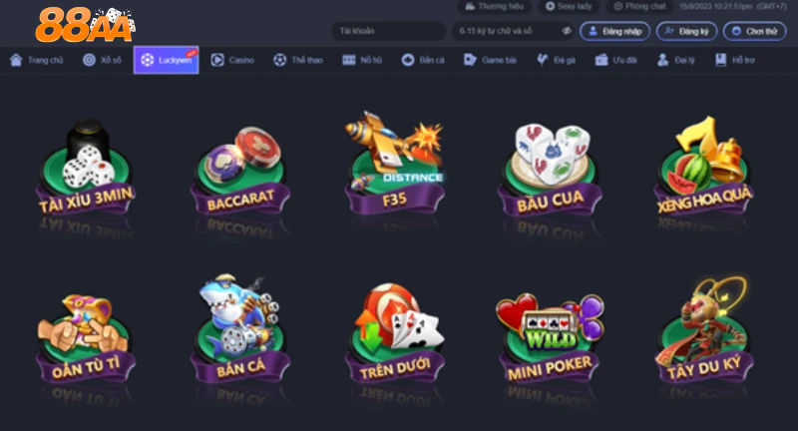Viewport: 798px width, 431px height.
Task: Click the Chơi thử trial play button
Action: click(x=755, y=31)
